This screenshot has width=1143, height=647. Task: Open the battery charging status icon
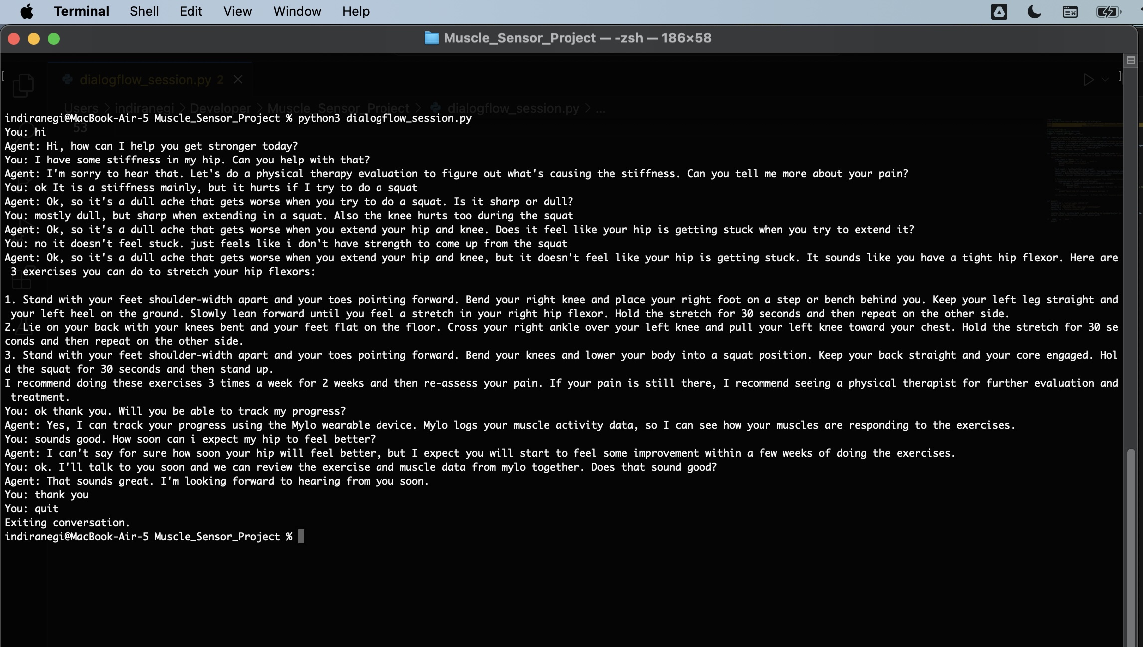[x=1108, y=12]
